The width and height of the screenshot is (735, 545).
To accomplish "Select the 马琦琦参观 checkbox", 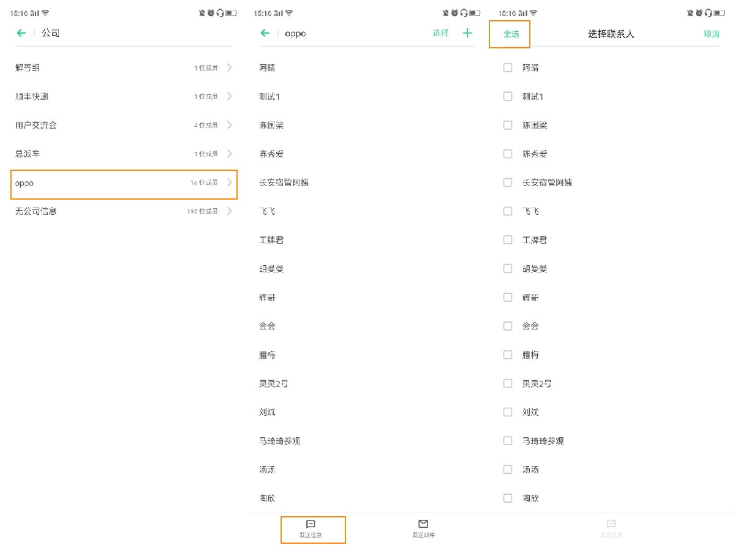I will coord(508,440).
